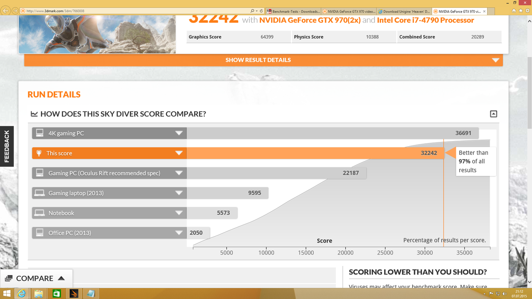
Task: Click the Sky Diver benchmark thumbnail image
Action: pos(97,35)
